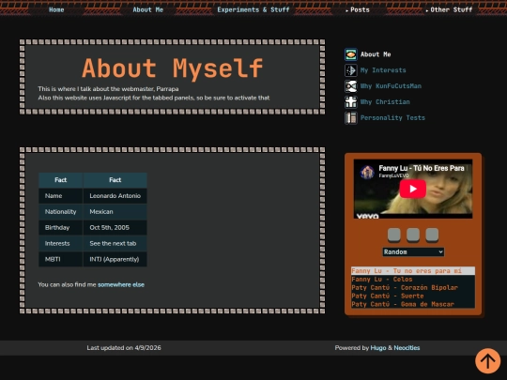Select song 'Paty Cantú - Goma de Mascar'

click(413, 304)
